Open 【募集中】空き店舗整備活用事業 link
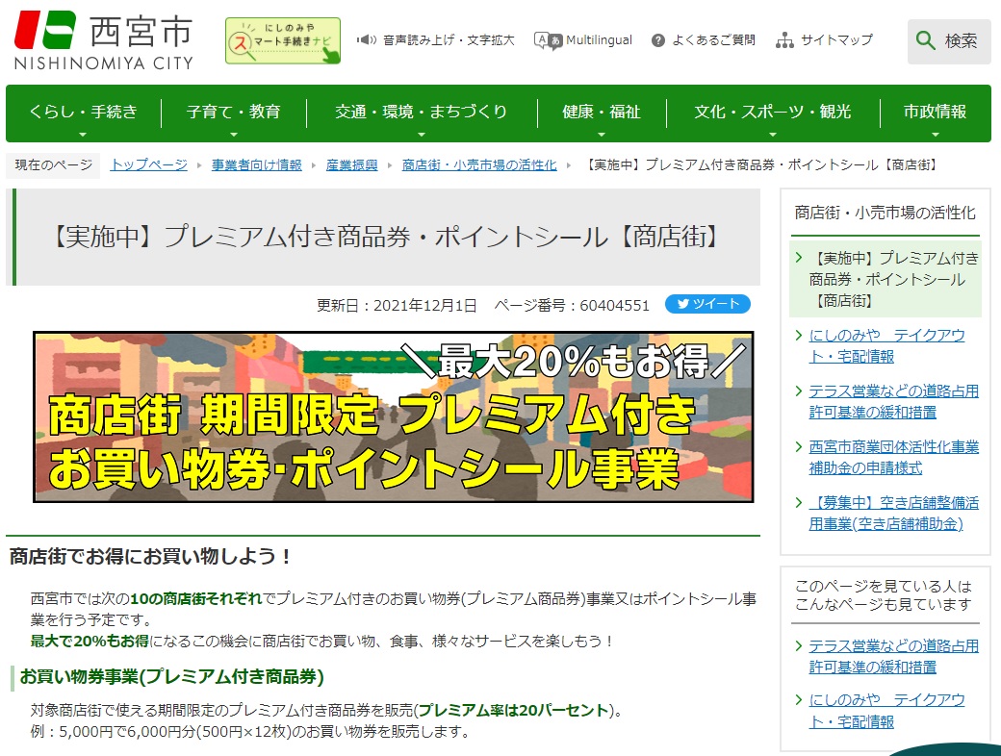Viewport: 1001px width, 756px height. pyautogui.click(x=894, y=514)
